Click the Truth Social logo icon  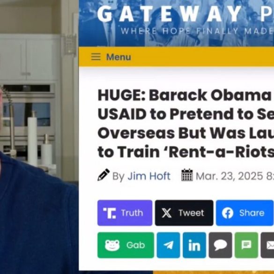coord(110,213)
